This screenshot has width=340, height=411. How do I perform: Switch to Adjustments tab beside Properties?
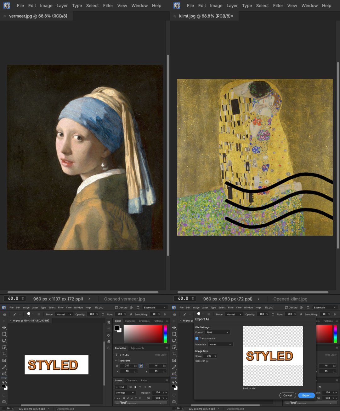coord(137,348)
